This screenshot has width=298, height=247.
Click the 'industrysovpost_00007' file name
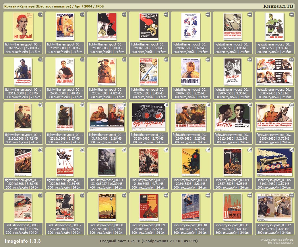(x=65, y=225)
